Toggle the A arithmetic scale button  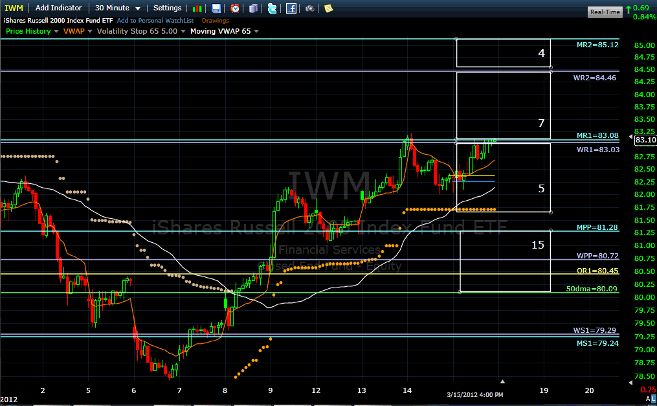pyautogui.click(x=648, y=398)
